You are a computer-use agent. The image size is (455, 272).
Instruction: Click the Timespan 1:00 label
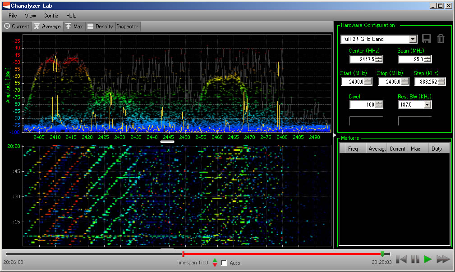pyautogui.click(x=192, y=263)
